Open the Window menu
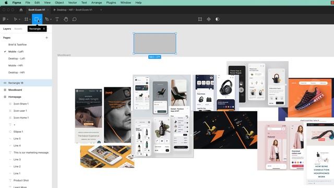Screen dimensions: 334x188 (x=126, y=3)
